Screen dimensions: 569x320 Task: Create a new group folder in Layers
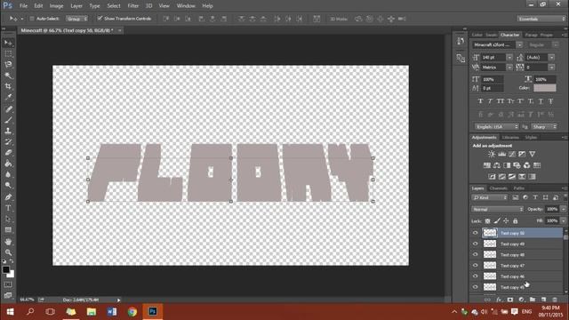[x=533, y=300]
